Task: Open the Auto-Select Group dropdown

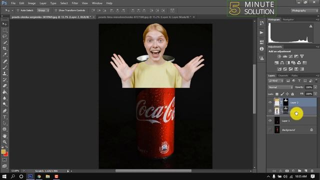Action: 43,10
